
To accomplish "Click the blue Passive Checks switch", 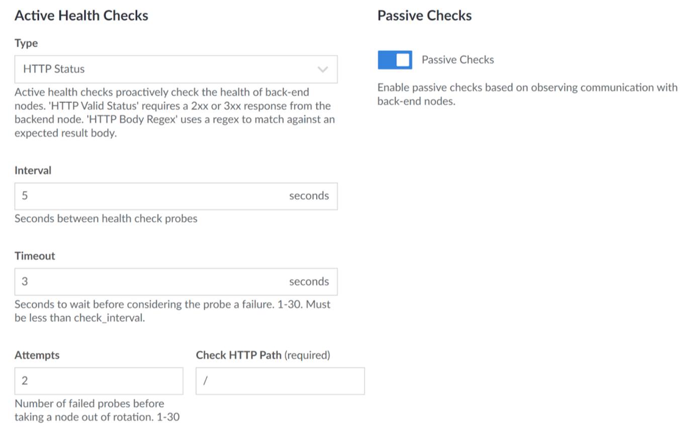I will tap(394, 59).
